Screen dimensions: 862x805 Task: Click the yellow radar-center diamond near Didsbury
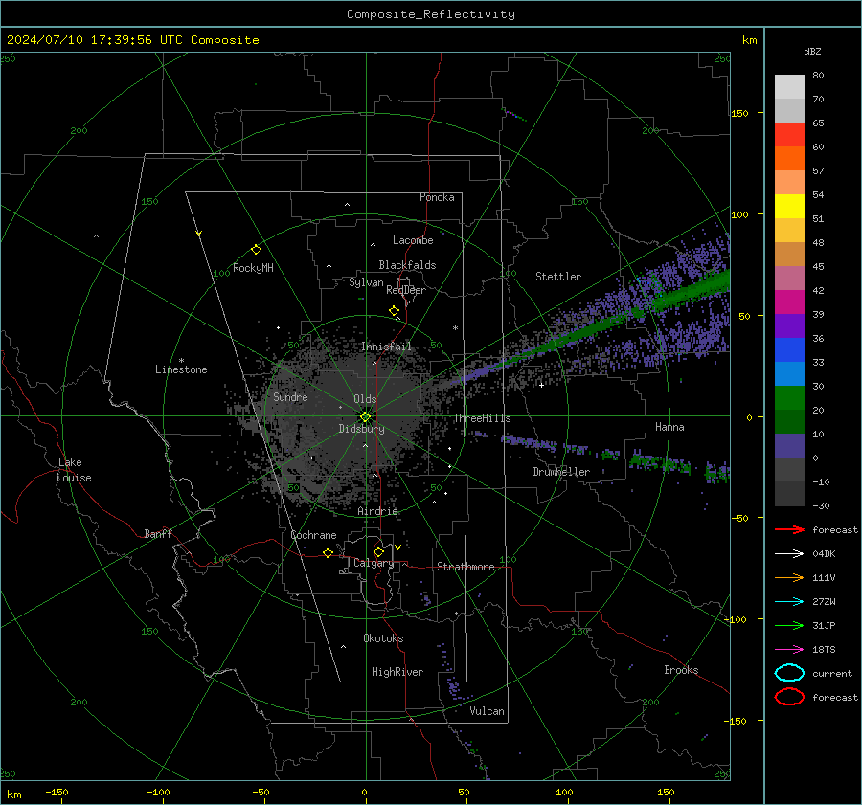click(x=365, y=417)
